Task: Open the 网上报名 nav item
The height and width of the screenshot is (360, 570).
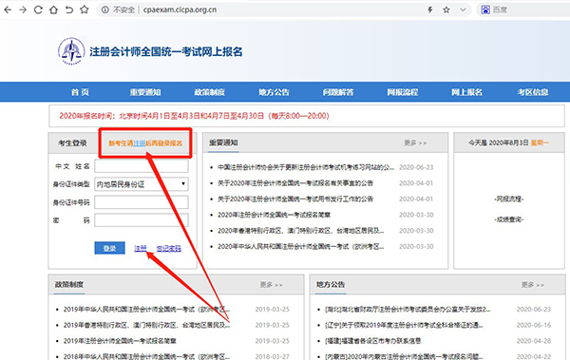Action: 466,92
